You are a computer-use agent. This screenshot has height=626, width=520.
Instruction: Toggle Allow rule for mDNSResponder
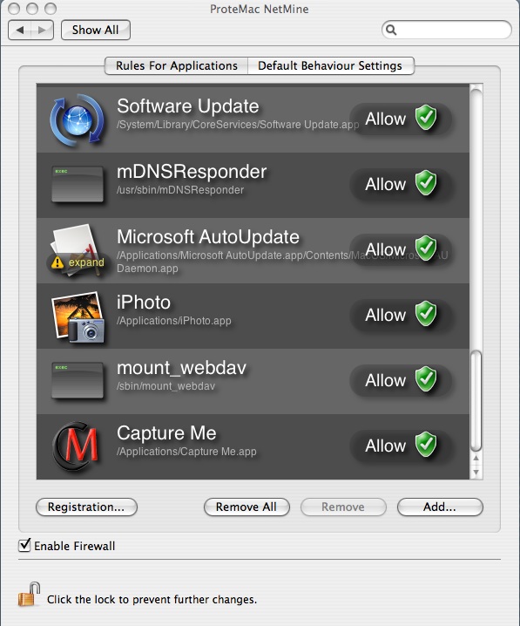click(401, 185)
